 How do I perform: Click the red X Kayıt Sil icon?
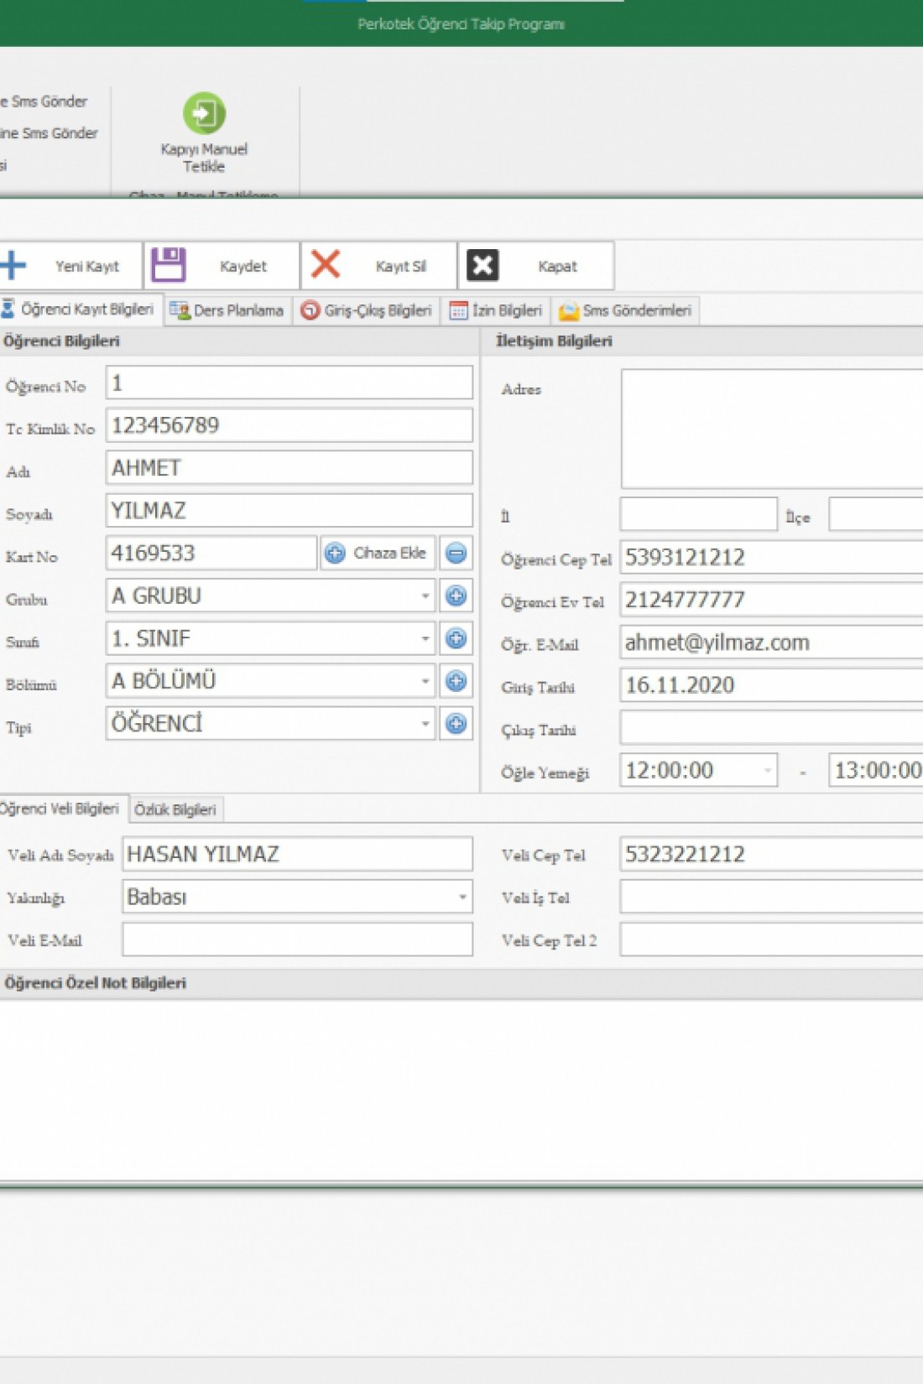point(326,264)
